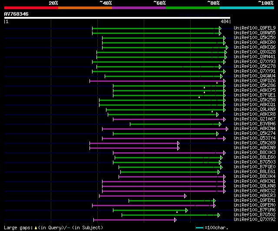Viewport: 278px width, 231px height.
Task: Select the UniRef100_Q5K258 label
Action: click(x=255, y=100)
